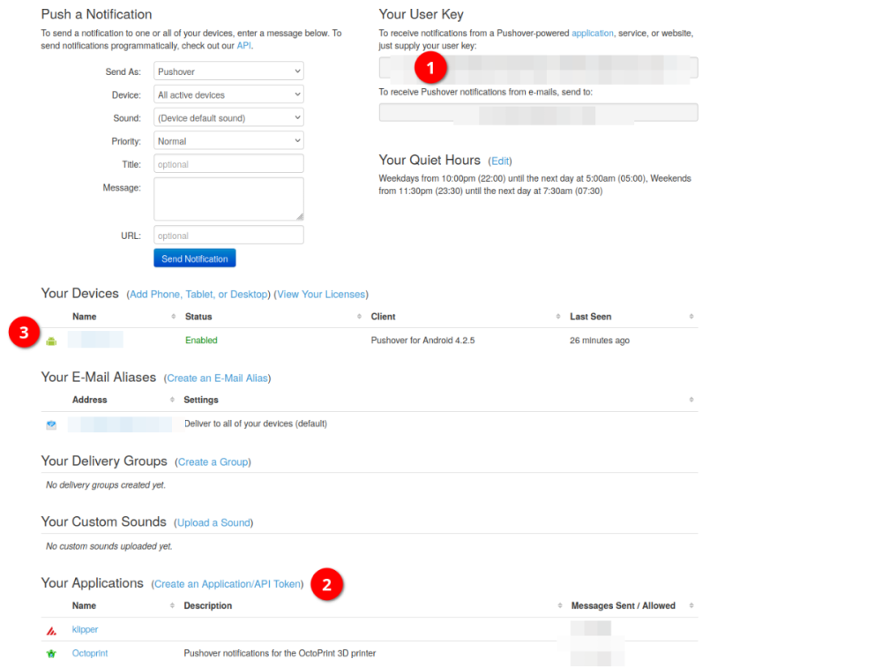The image size is (882, 667).
Task: Sort applications by Description column arrows
Action: (560, 605)
